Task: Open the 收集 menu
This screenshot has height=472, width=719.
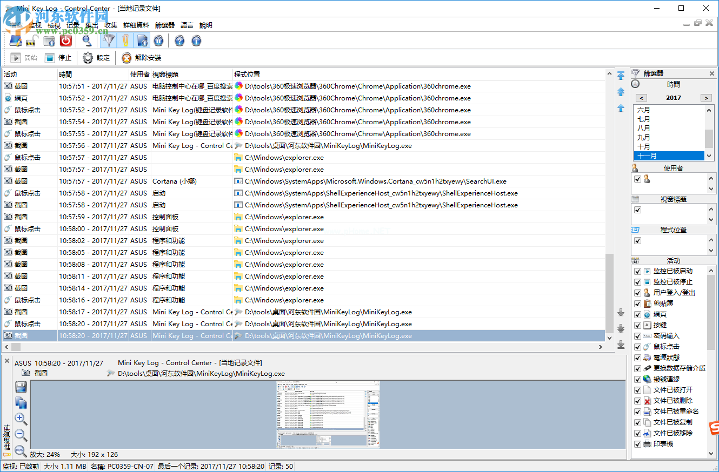Action: pos(111,25)
